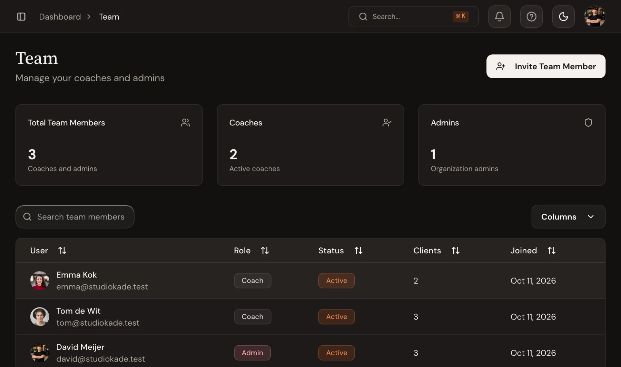Click tom@studiokade.test email

pos(98,323)
